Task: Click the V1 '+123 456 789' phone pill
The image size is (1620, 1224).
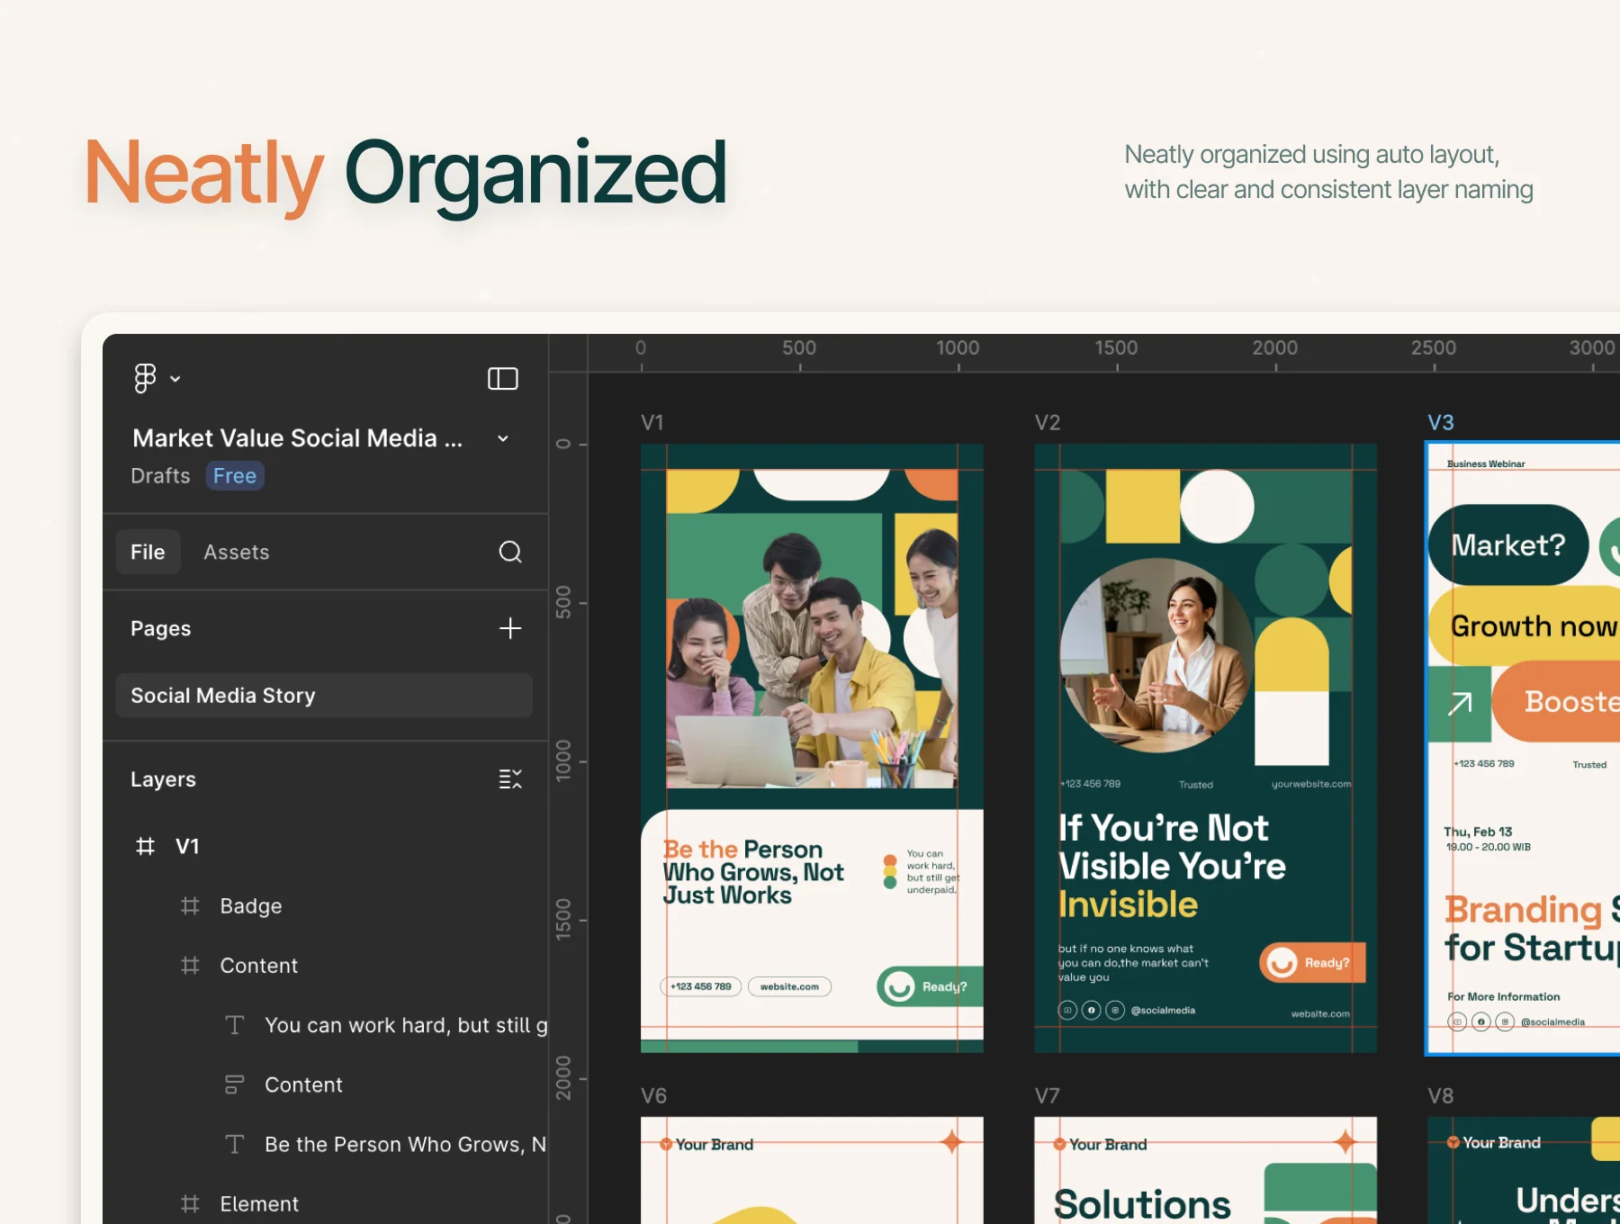Action: coord(701,986)
